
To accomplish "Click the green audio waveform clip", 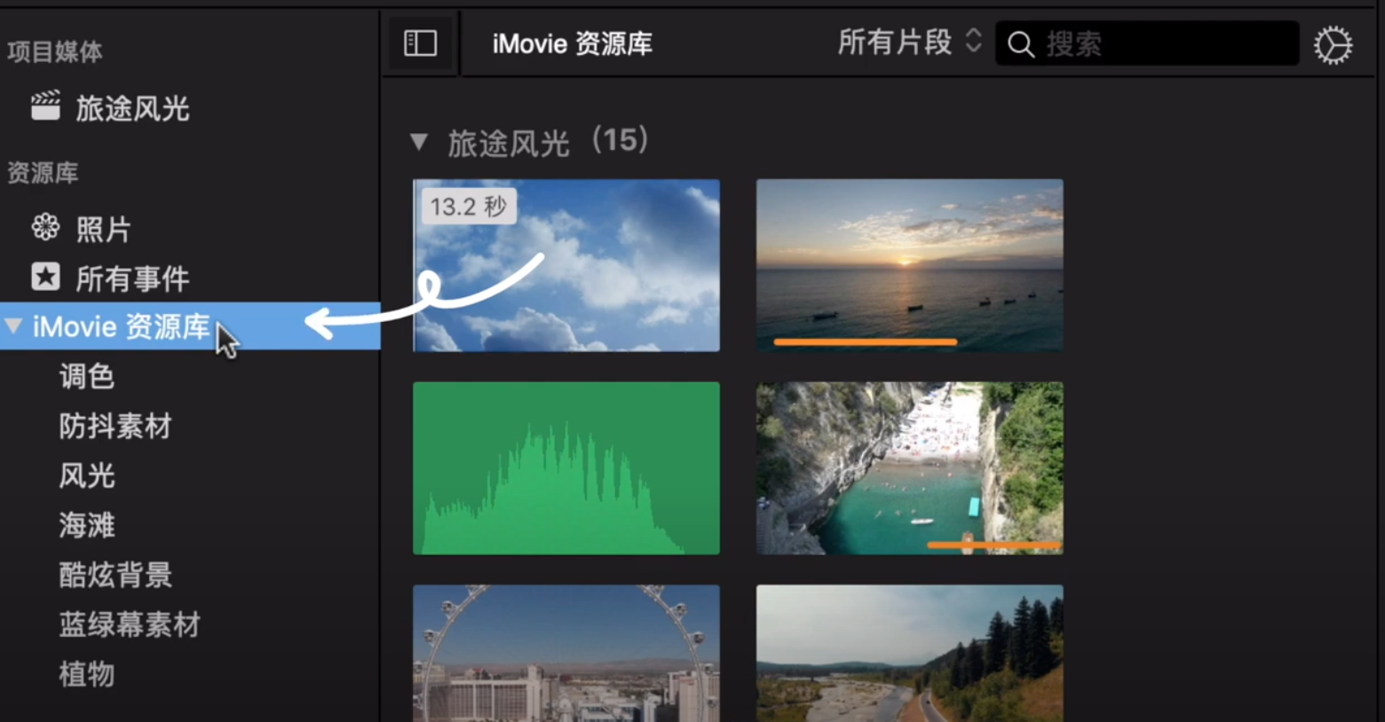I will [566, 467].
